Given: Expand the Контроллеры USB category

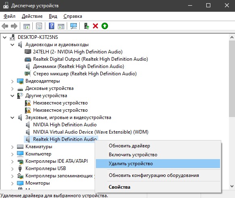Looking at the screenshot, I should pos(13,169).
